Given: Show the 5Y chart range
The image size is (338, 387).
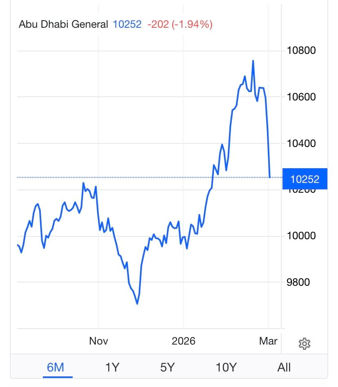Looking at the screenshot, I should 167,367.
